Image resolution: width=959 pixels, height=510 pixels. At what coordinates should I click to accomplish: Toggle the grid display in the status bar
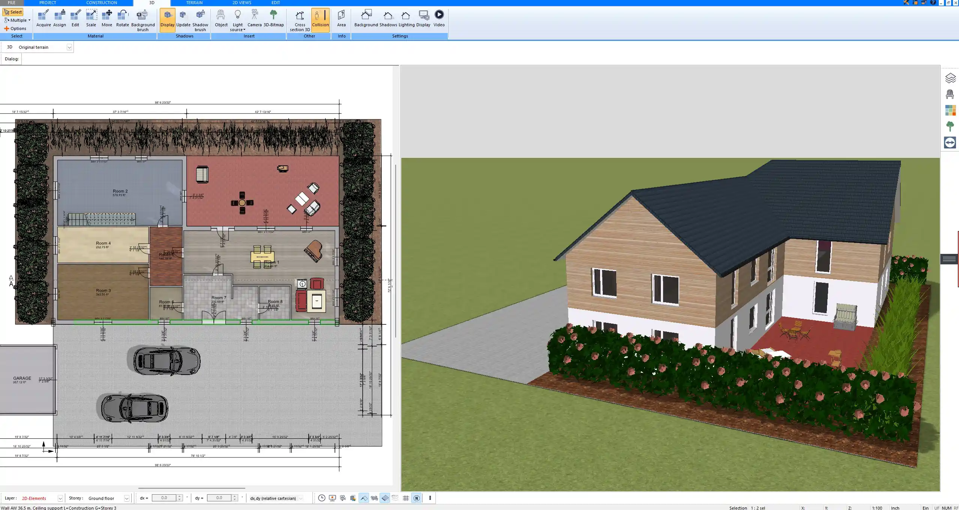tap(405, 498)
